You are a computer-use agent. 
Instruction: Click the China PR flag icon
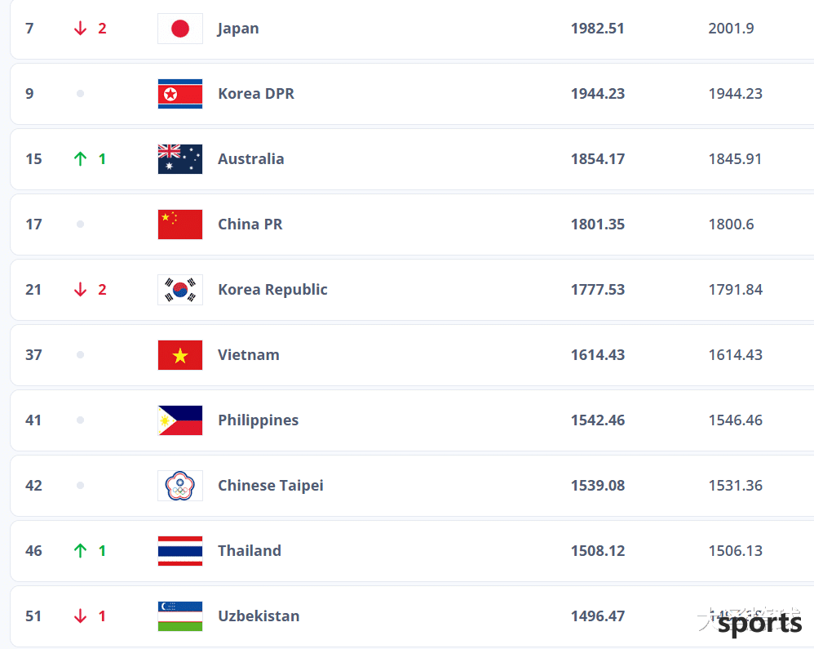tap(180, 224)
